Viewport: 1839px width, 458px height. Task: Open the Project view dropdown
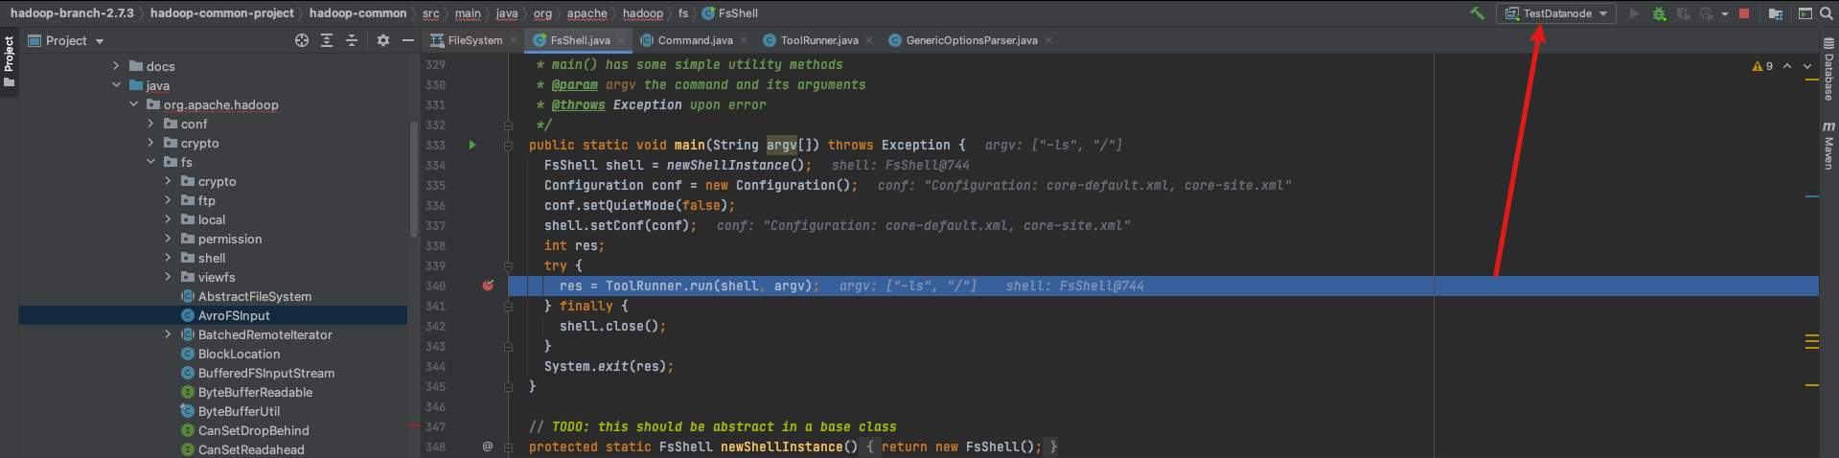click(66, 40)
